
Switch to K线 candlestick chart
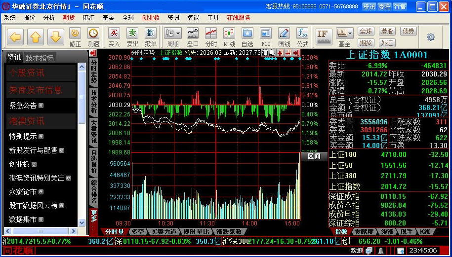(229, 37)
